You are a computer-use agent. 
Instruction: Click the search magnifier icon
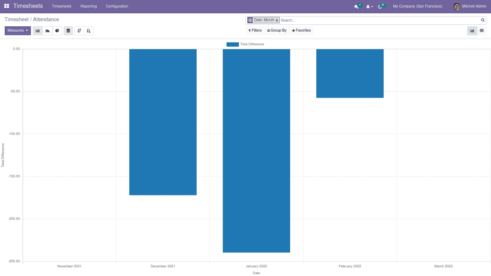pos(483,20)
